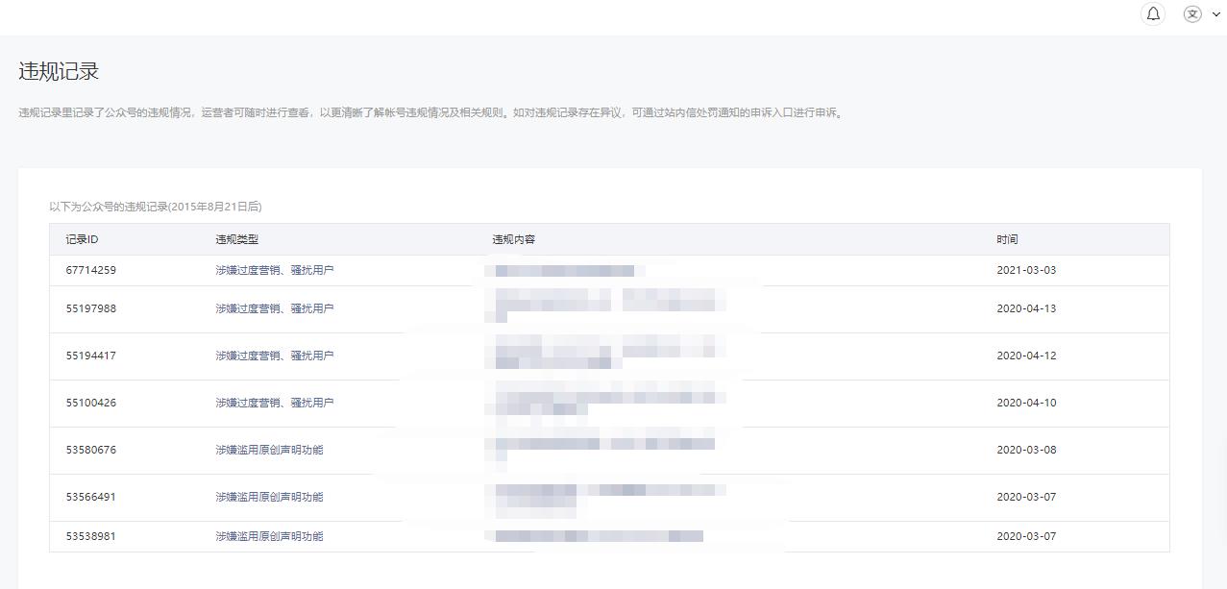Click the 违规类型 column header
This screenshot has height=589, width=1227.
click(236, 239)
